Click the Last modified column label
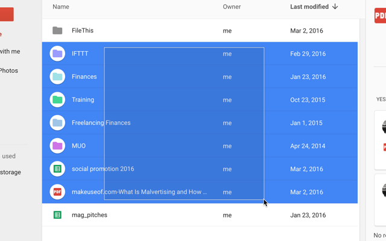This screenshot has width=386, height=241. click(309, 7)
